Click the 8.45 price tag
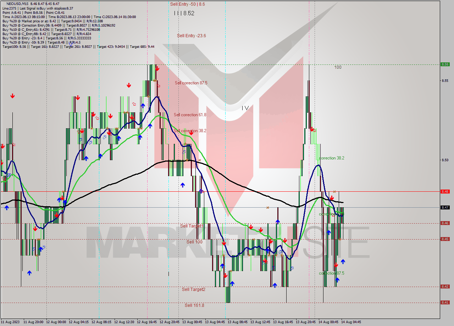The width and height of the screenshot is (454, 326). point(445,239)
